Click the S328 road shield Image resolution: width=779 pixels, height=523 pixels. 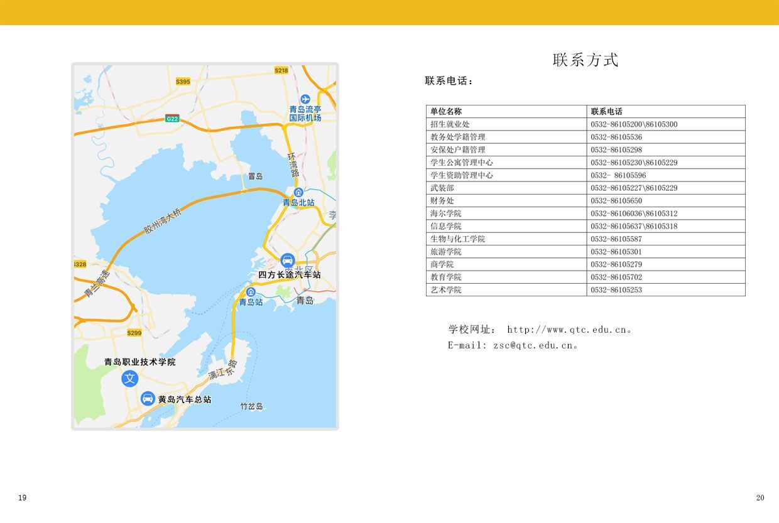click(x=80, y=264)
